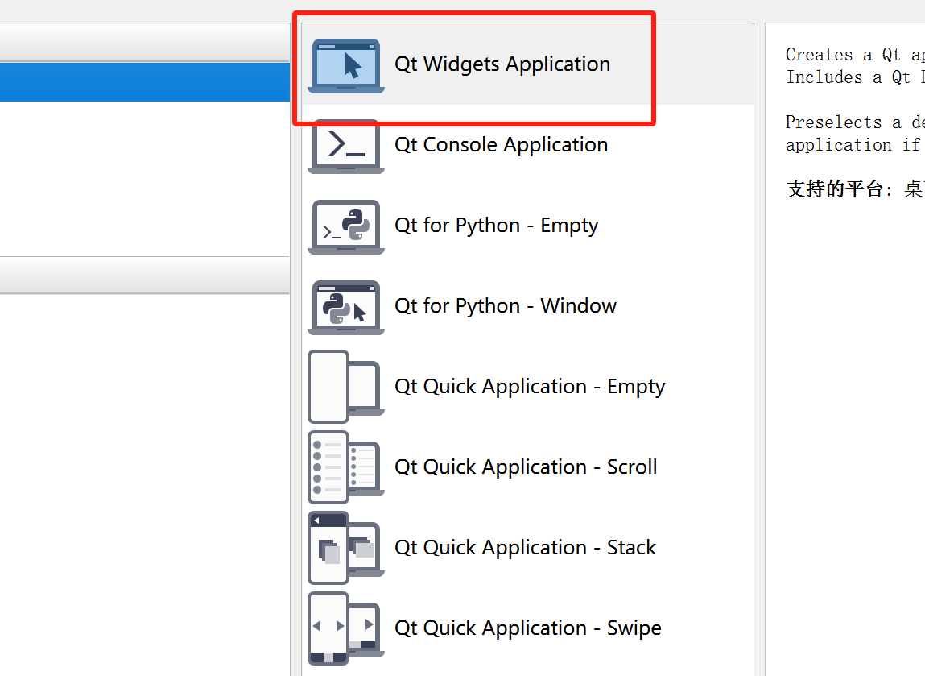Choose the 'Qt for Python - Empty' label

tap(496, 226)
